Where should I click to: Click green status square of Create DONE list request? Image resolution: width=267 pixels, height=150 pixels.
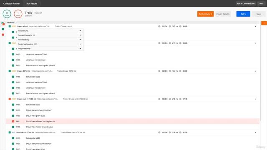click(10, 71)
